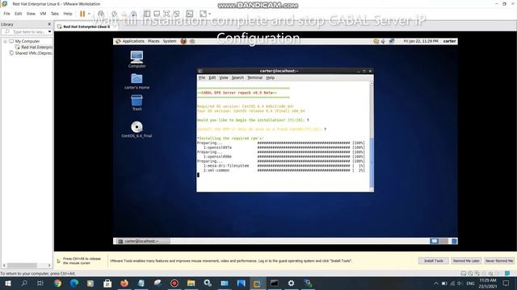Collapse the My Computer tree node

click(6, 41)
